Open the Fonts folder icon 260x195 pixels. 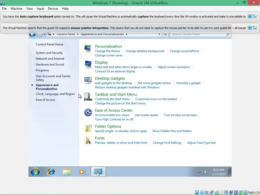[88, 140]
